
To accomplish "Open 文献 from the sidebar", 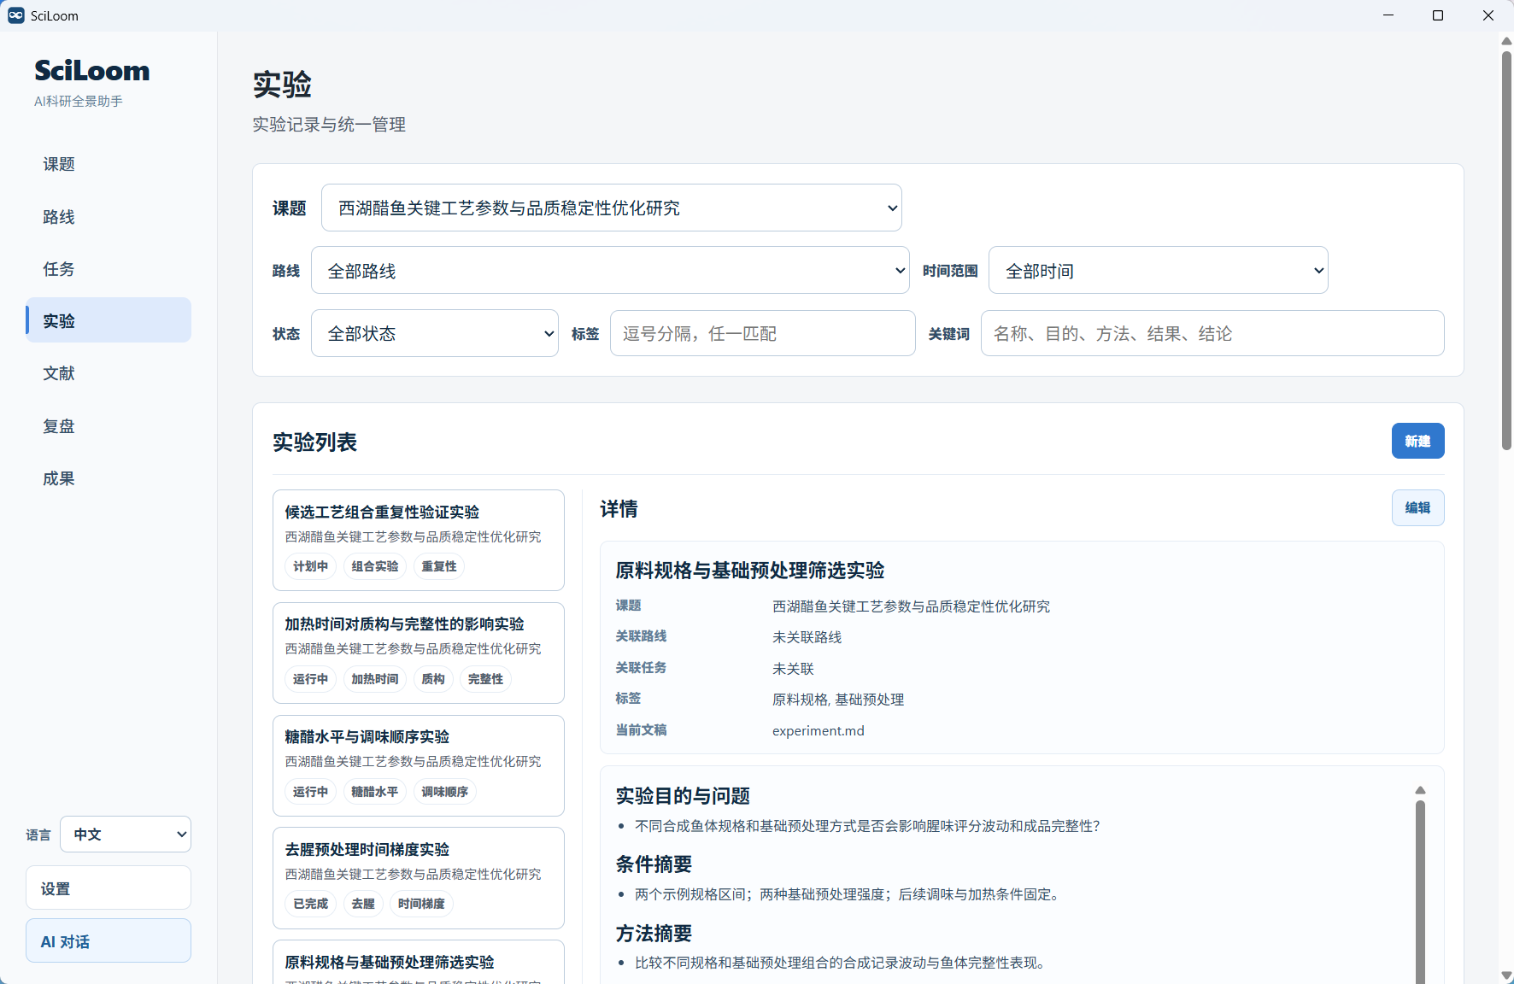I will click(109, 373).
